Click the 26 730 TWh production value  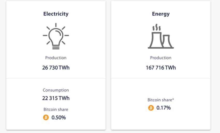[56, 68]
